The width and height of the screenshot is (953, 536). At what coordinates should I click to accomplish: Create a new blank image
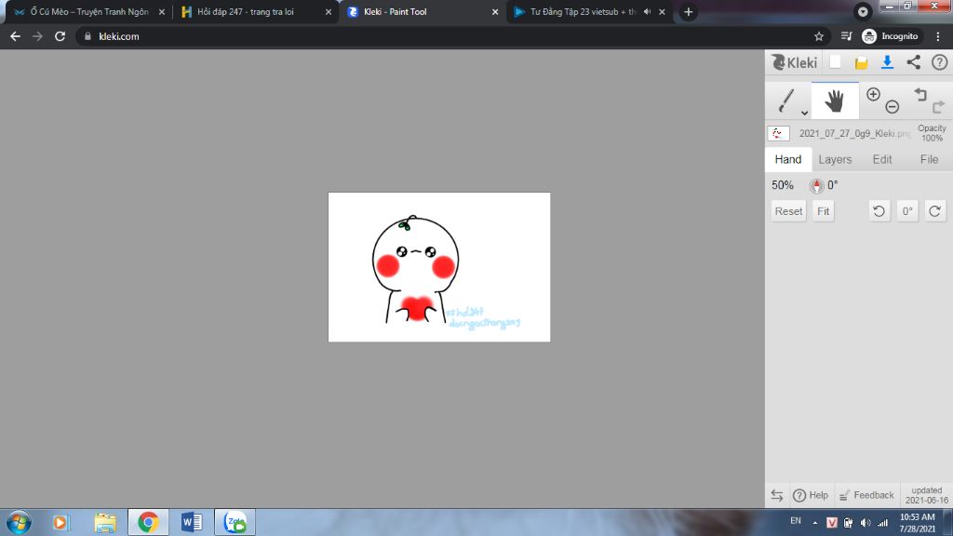[x=835, y=62]
